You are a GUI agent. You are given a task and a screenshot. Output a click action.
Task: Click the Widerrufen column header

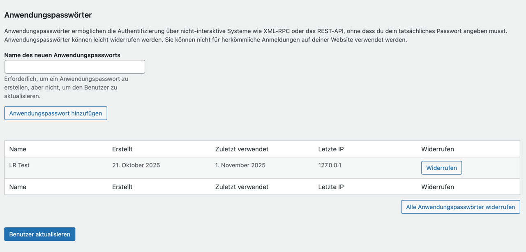438,149
